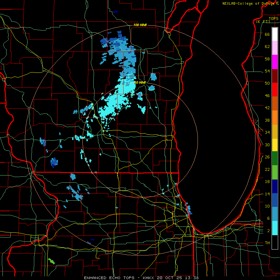Click the 22 value on the scale

point(267,169)
